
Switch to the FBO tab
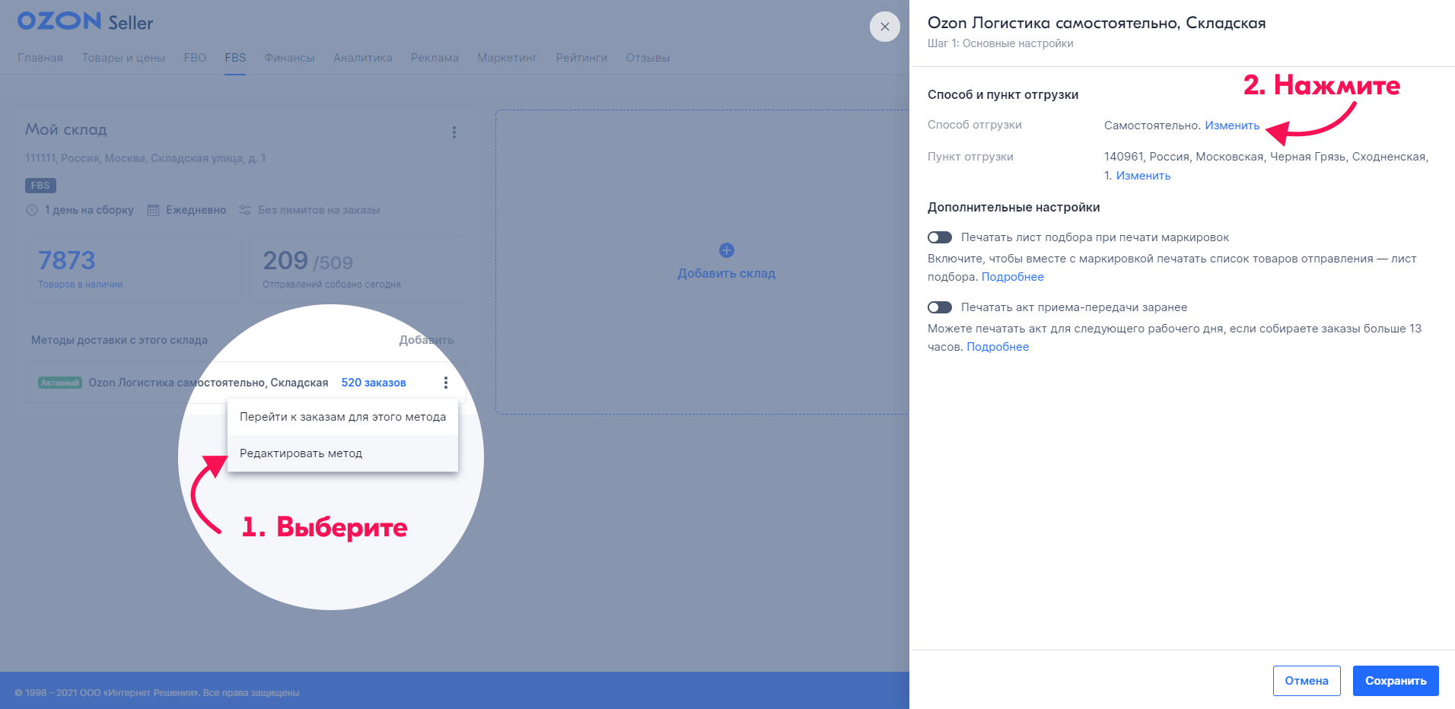(195, 58)
